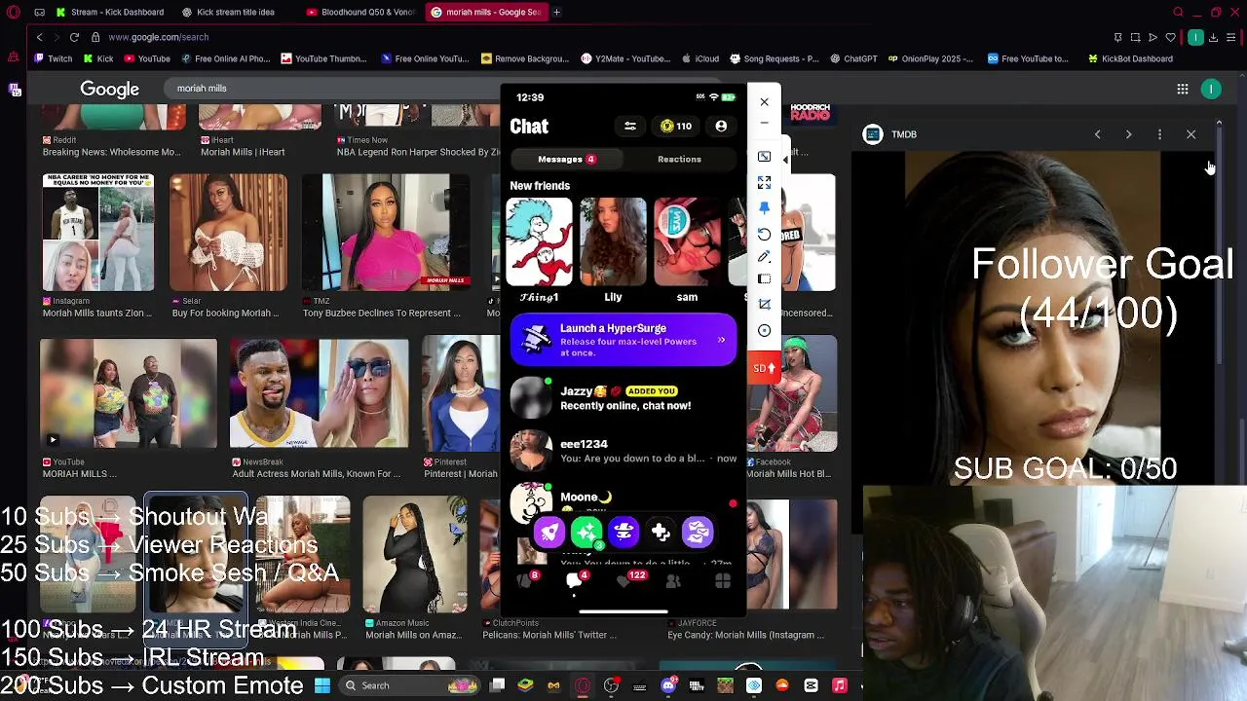This screenshot has height=701, width=1247.
Task: Switch to the Messages tab
Action: coord(567,159)
